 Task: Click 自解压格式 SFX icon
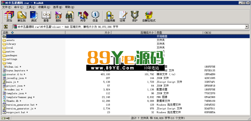149,16
